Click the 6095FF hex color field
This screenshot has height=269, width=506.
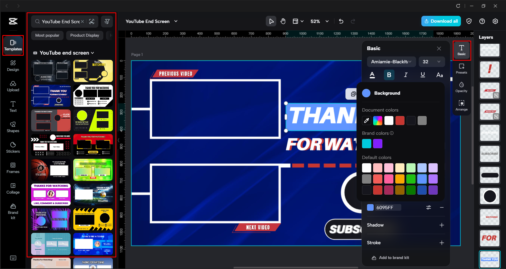tap(388, 208)
